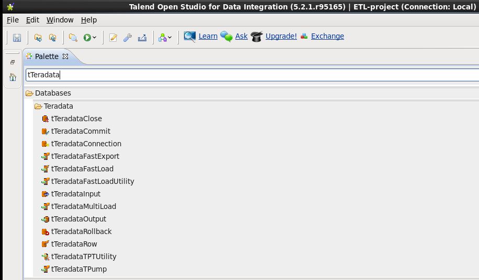Viewport: 479px width, 280px height.
Task: Close the Palette tab
Action: click(x=65, y=56)
